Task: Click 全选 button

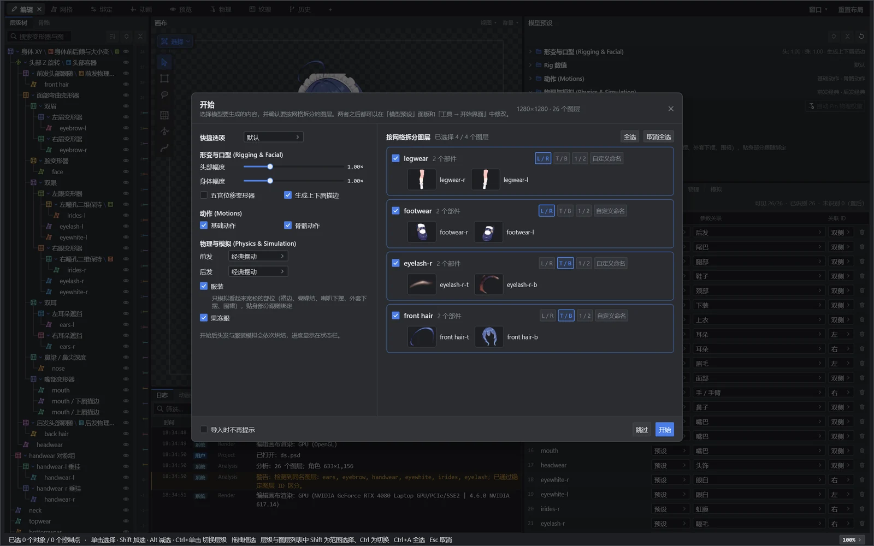Action: 630,137
